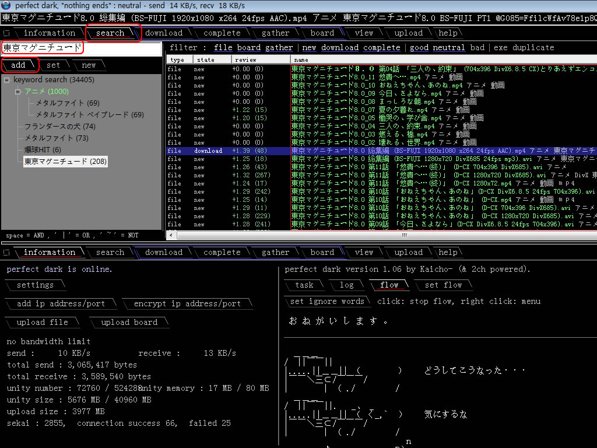Switch to the upper information tab

point(50,33)
